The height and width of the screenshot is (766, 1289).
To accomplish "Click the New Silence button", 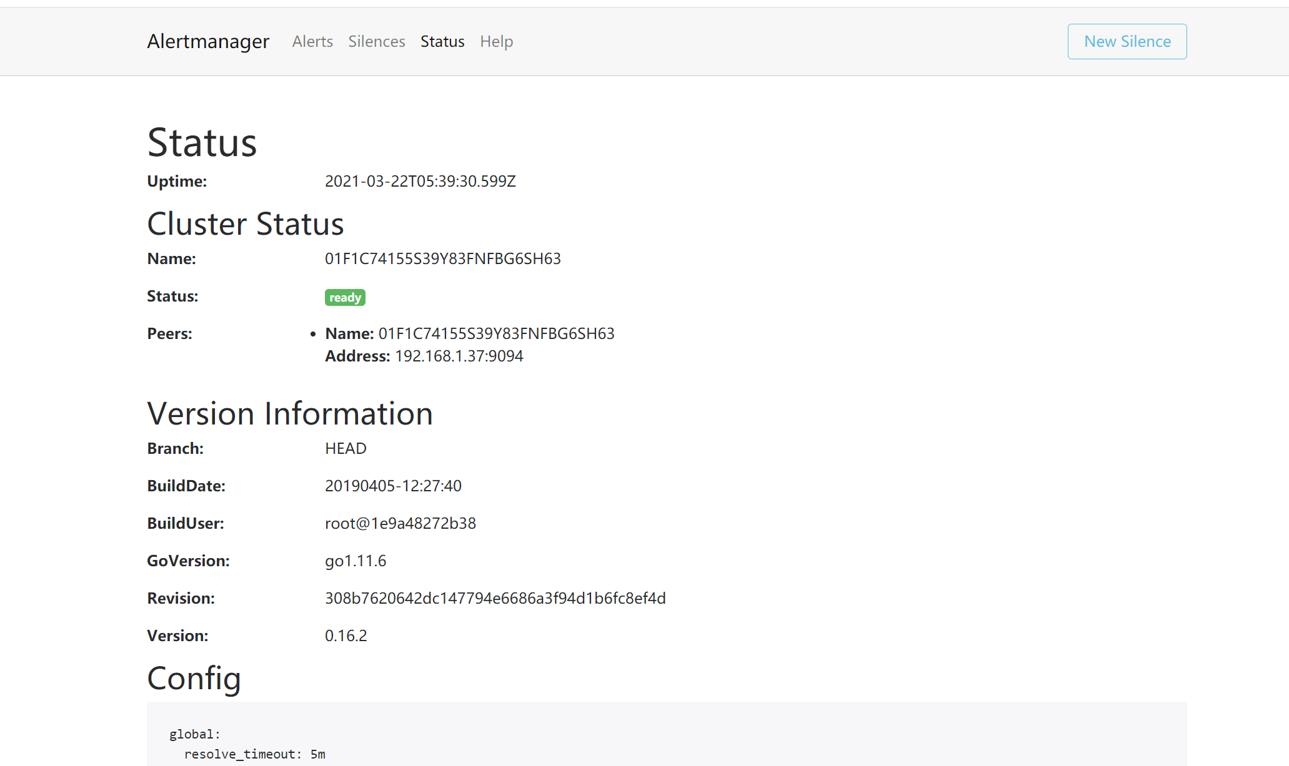I will pyautogui.click(x=1127, y=41).
